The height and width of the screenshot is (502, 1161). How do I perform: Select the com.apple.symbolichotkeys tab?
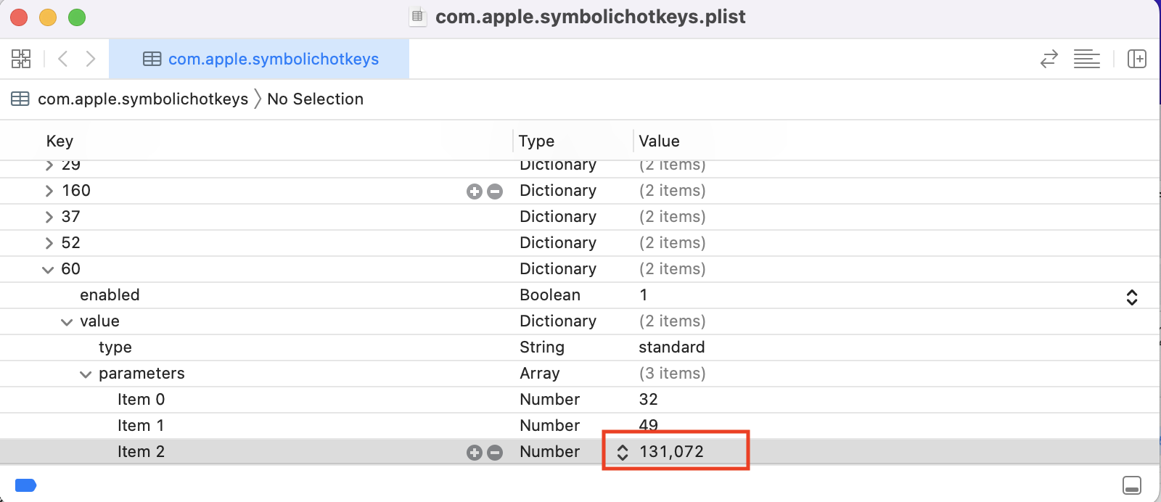[259, 59]
